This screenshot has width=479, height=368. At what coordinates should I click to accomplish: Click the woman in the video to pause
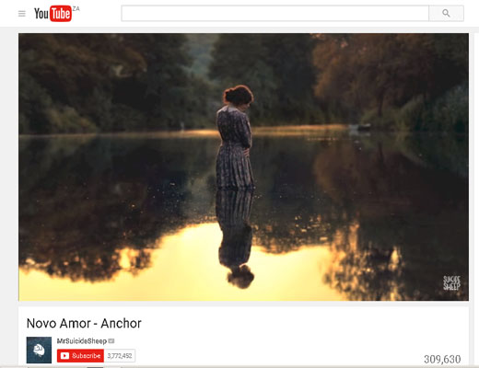coord(235,136)
